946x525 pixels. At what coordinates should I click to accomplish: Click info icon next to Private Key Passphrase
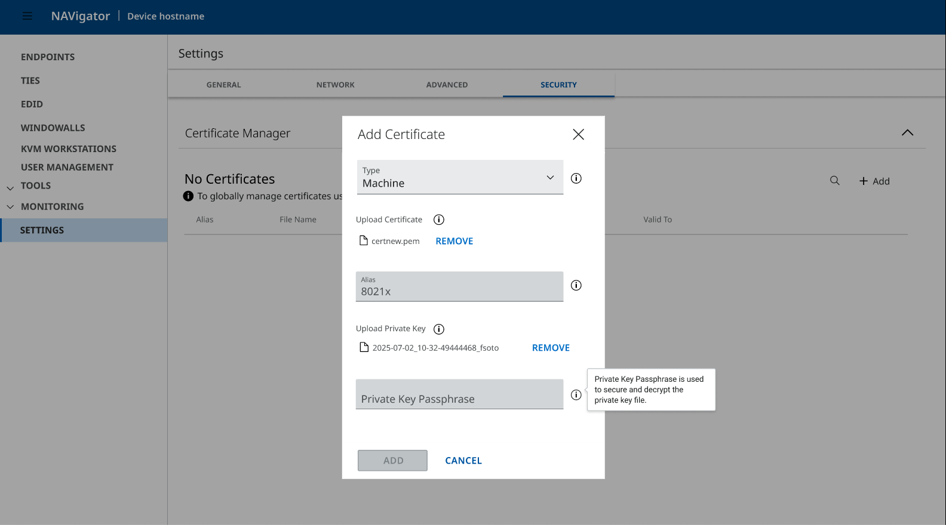[x=576, y=395]
